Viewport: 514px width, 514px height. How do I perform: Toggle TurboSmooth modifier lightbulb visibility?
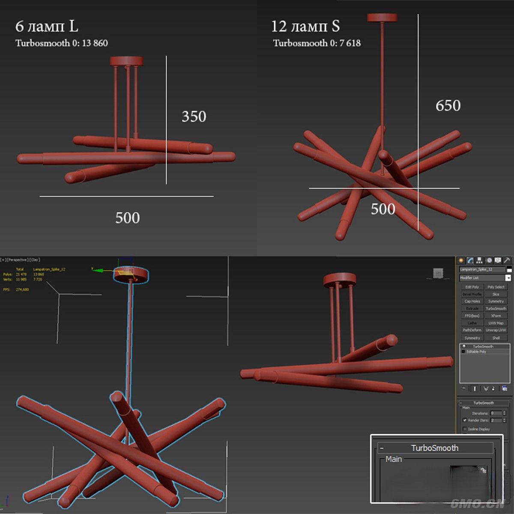[x=464, y=346]
